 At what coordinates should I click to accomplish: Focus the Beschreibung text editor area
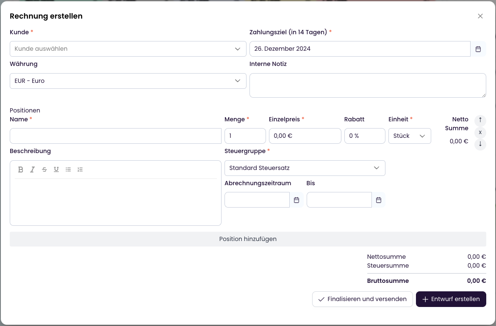click(116, 202)
